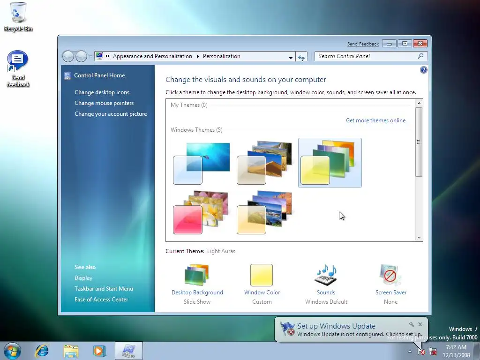Open the Display link under See also
Viewport: 480px width, 360px height.
tap(83, 277)
